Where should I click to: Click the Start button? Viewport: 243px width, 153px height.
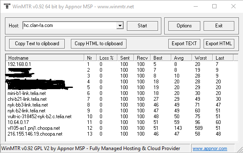click(142, 26)
